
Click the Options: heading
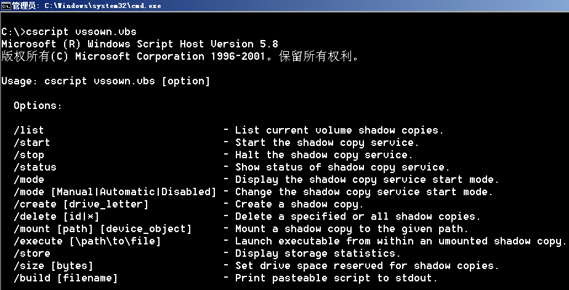[38, 106]
